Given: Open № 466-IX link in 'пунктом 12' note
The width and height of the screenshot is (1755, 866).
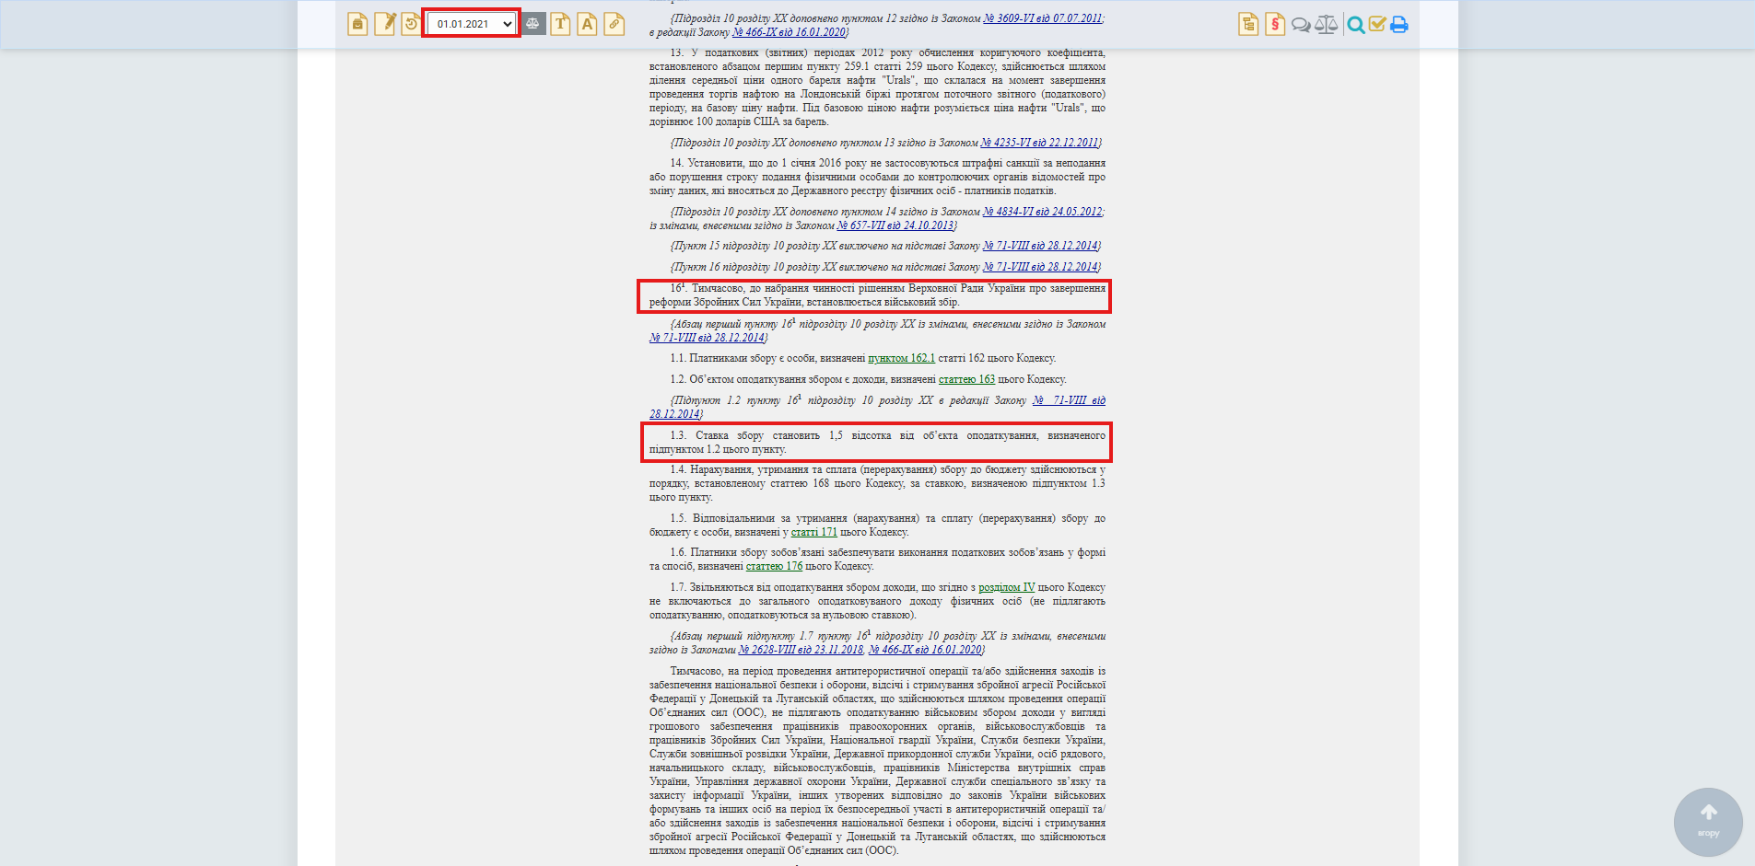Looking at the screenshot, I should 789,32.
